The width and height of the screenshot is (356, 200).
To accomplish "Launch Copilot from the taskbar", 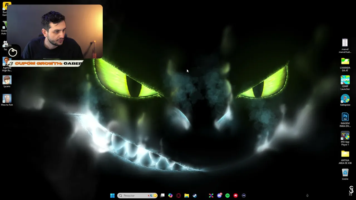I will [170, 196].
